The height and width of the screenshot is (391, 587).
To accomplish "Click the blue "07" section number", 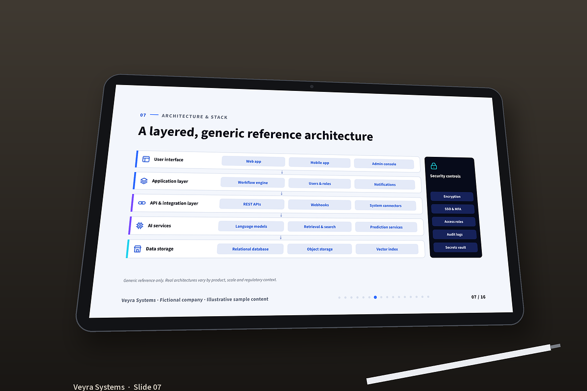I will tap(143, 115).
